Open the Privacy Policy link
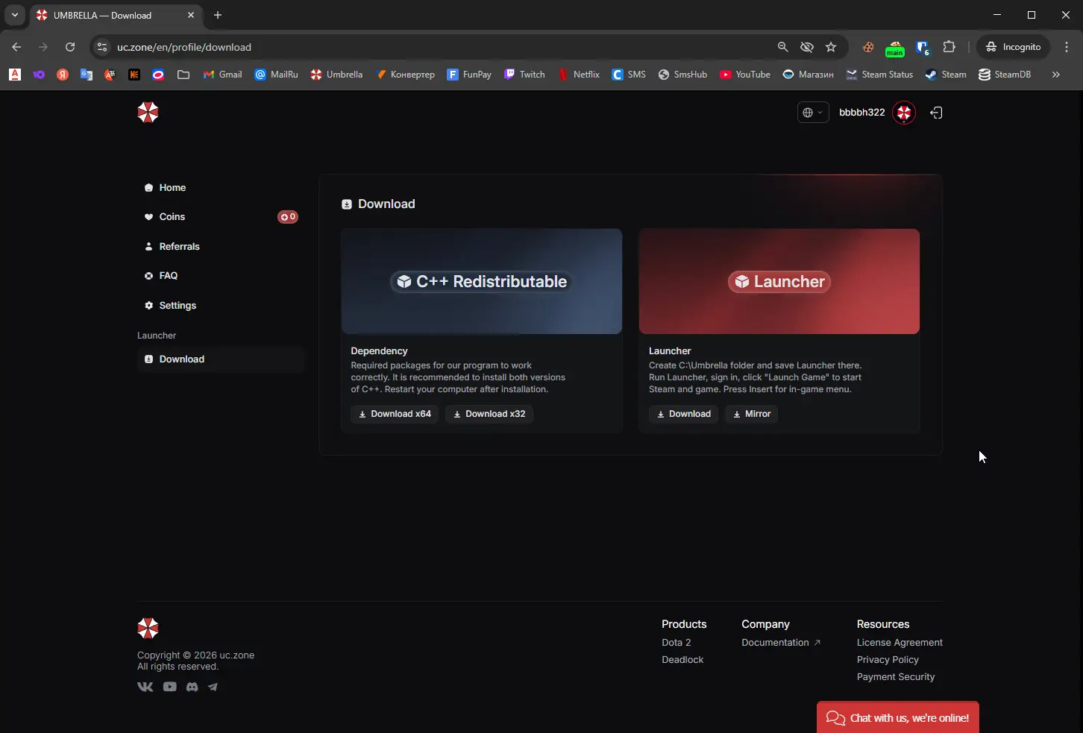This screenshot has height=733, width=1083. point(888,660)
